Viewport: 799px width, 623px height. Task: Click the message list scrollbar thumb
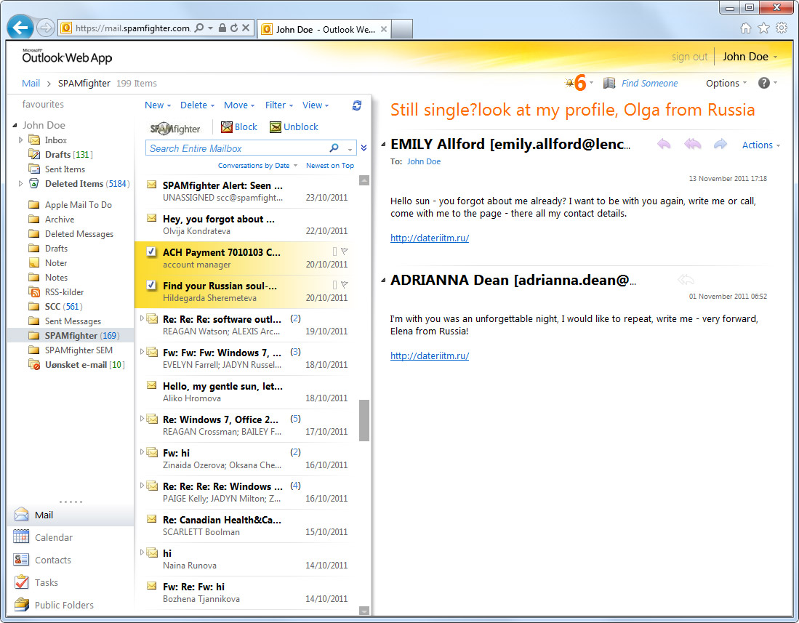[364, 420]
